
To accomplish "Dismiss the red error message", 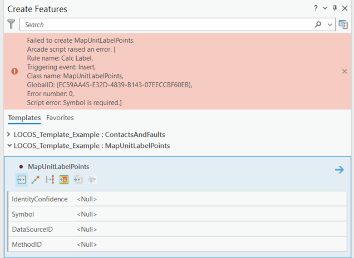I will tap(345, 71).
